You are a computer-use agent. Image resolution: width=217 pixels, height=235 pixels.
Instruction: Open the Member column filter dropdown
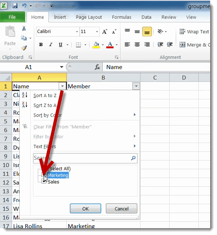point(136,86)
